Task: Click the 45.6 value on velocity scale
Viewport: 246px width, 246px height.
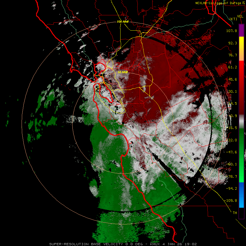Action: coord(233,79)
